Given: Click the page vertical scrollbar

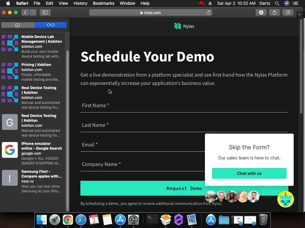Looking at the screenshot, I should pos(301,66).
